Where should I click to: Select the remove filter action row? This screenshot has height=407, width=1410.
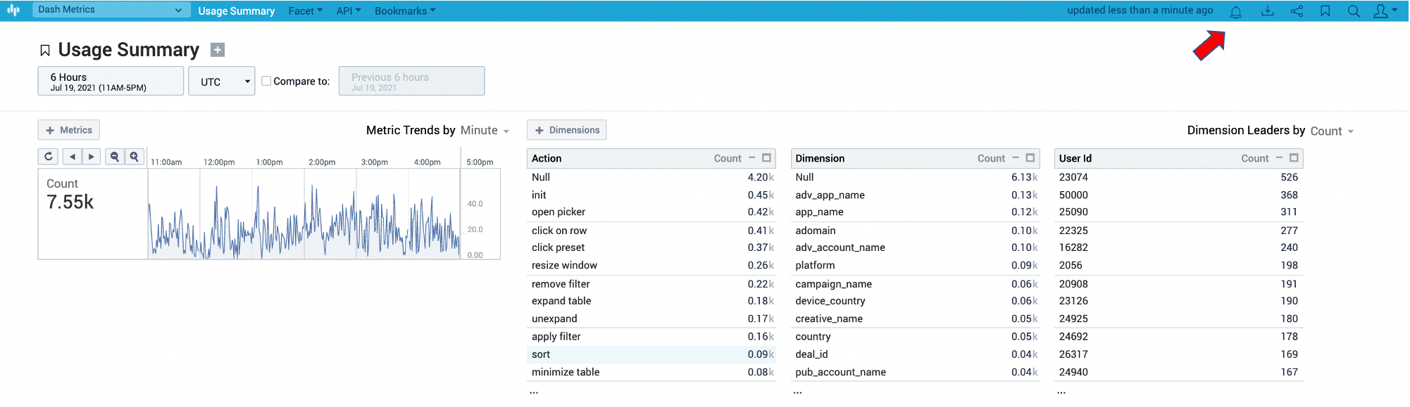click(x=651, y=284)
